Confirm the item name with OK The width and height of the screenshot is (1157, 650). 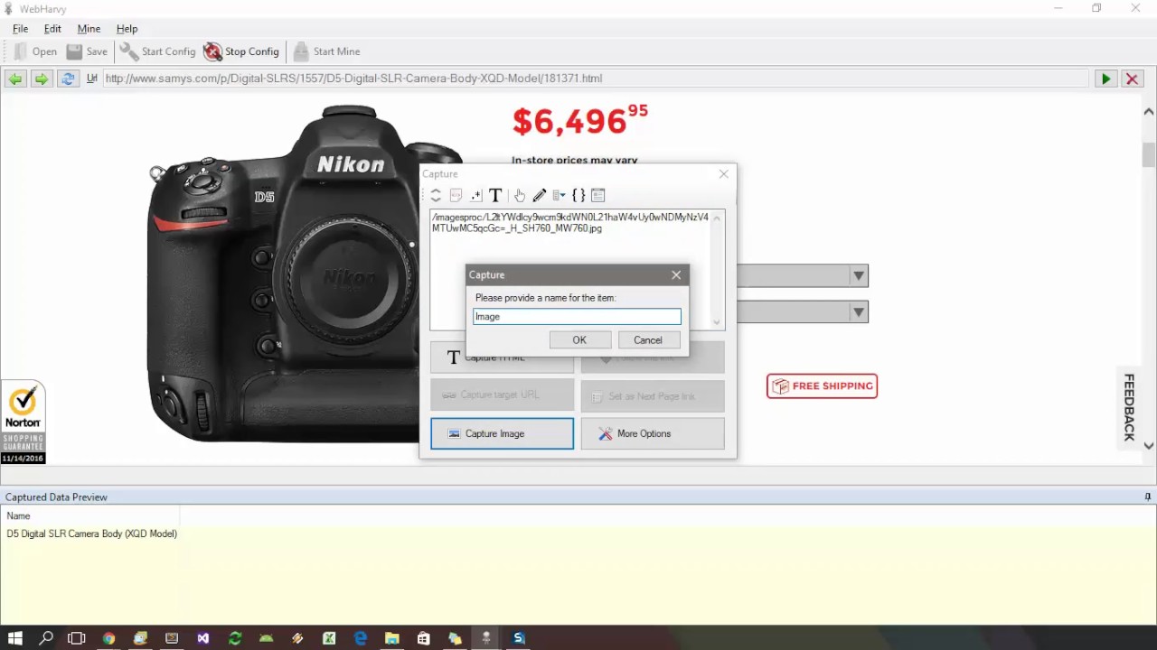(579, 340)
